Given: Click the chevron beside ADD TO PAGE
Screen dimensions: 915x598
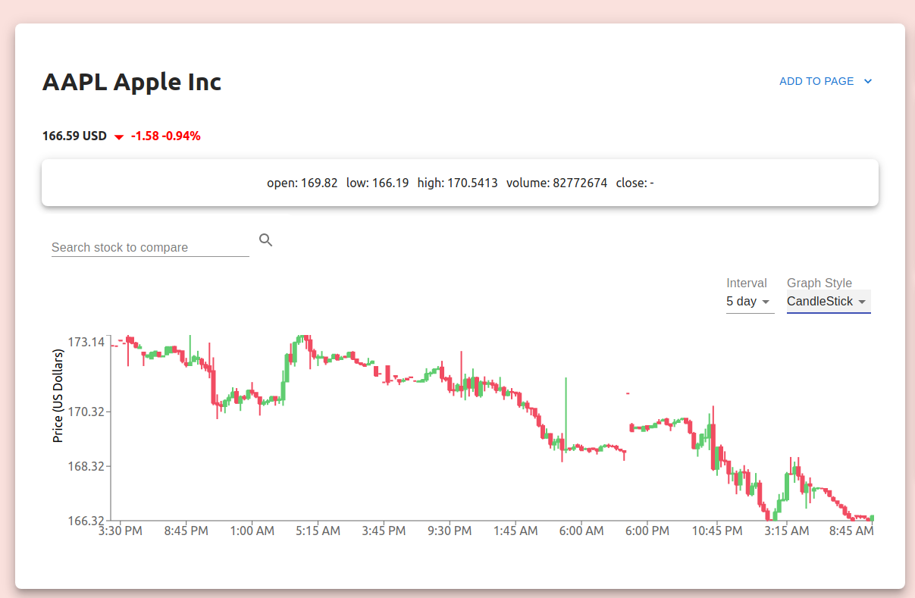Looking at the screenshot, I should click(868, 81).
